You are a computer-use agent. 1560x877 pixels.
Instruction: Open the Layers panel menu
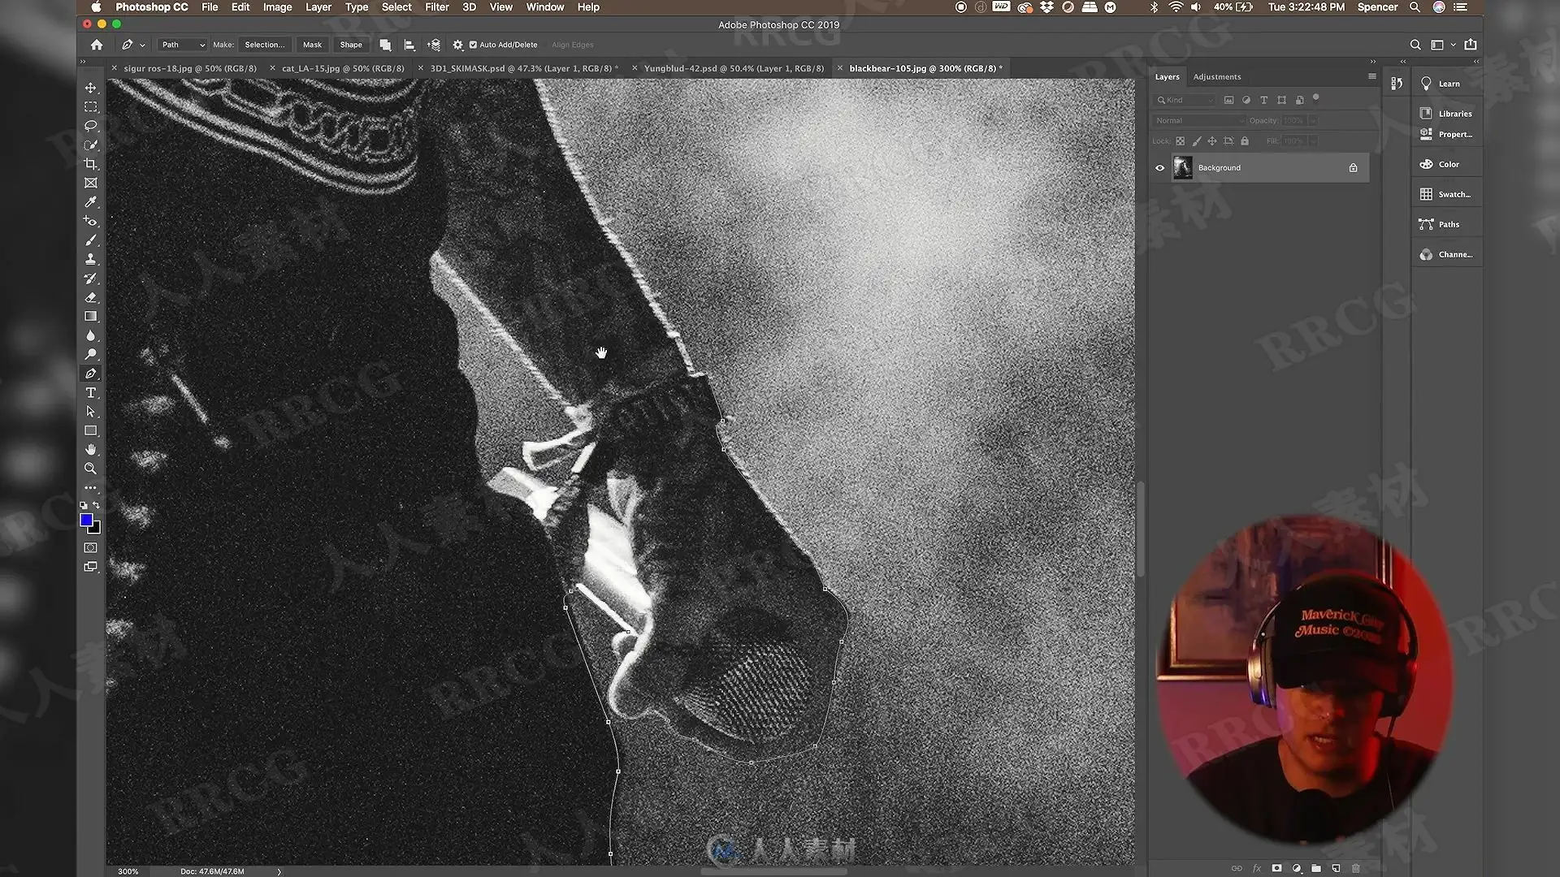(1371, 76)
